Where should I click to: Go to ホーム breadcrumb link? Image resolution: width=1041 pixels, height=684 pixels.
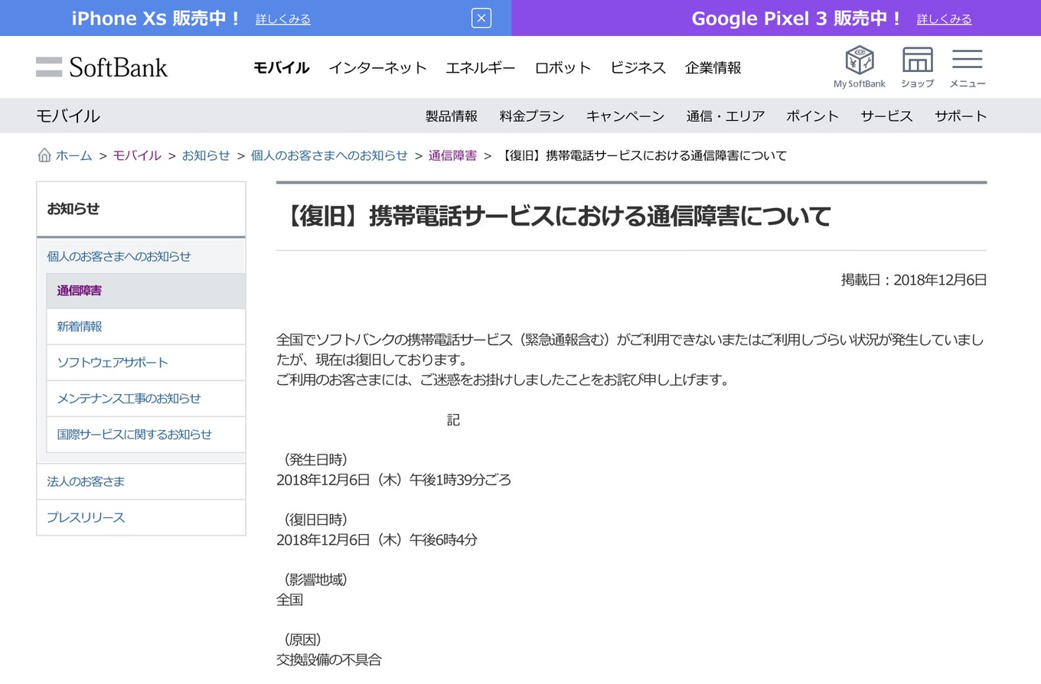click(x=73, y=155)
